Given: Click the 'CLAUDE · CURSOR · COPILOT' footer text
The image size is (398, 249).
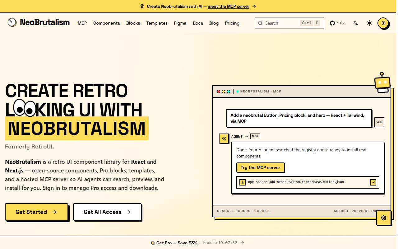Looking at the screenshot, I should coord(243,211).
